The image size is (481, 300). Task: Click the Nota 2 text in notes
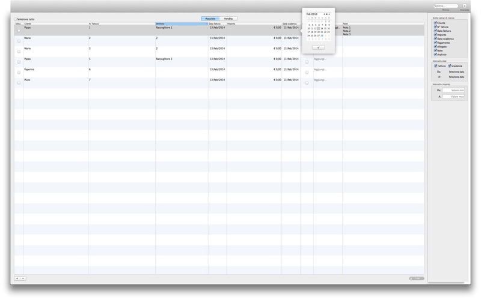347,31
